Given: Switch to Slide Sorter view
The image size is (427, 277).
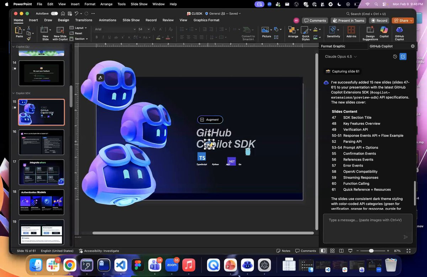Looking at the screenshot, I should 332,251.
